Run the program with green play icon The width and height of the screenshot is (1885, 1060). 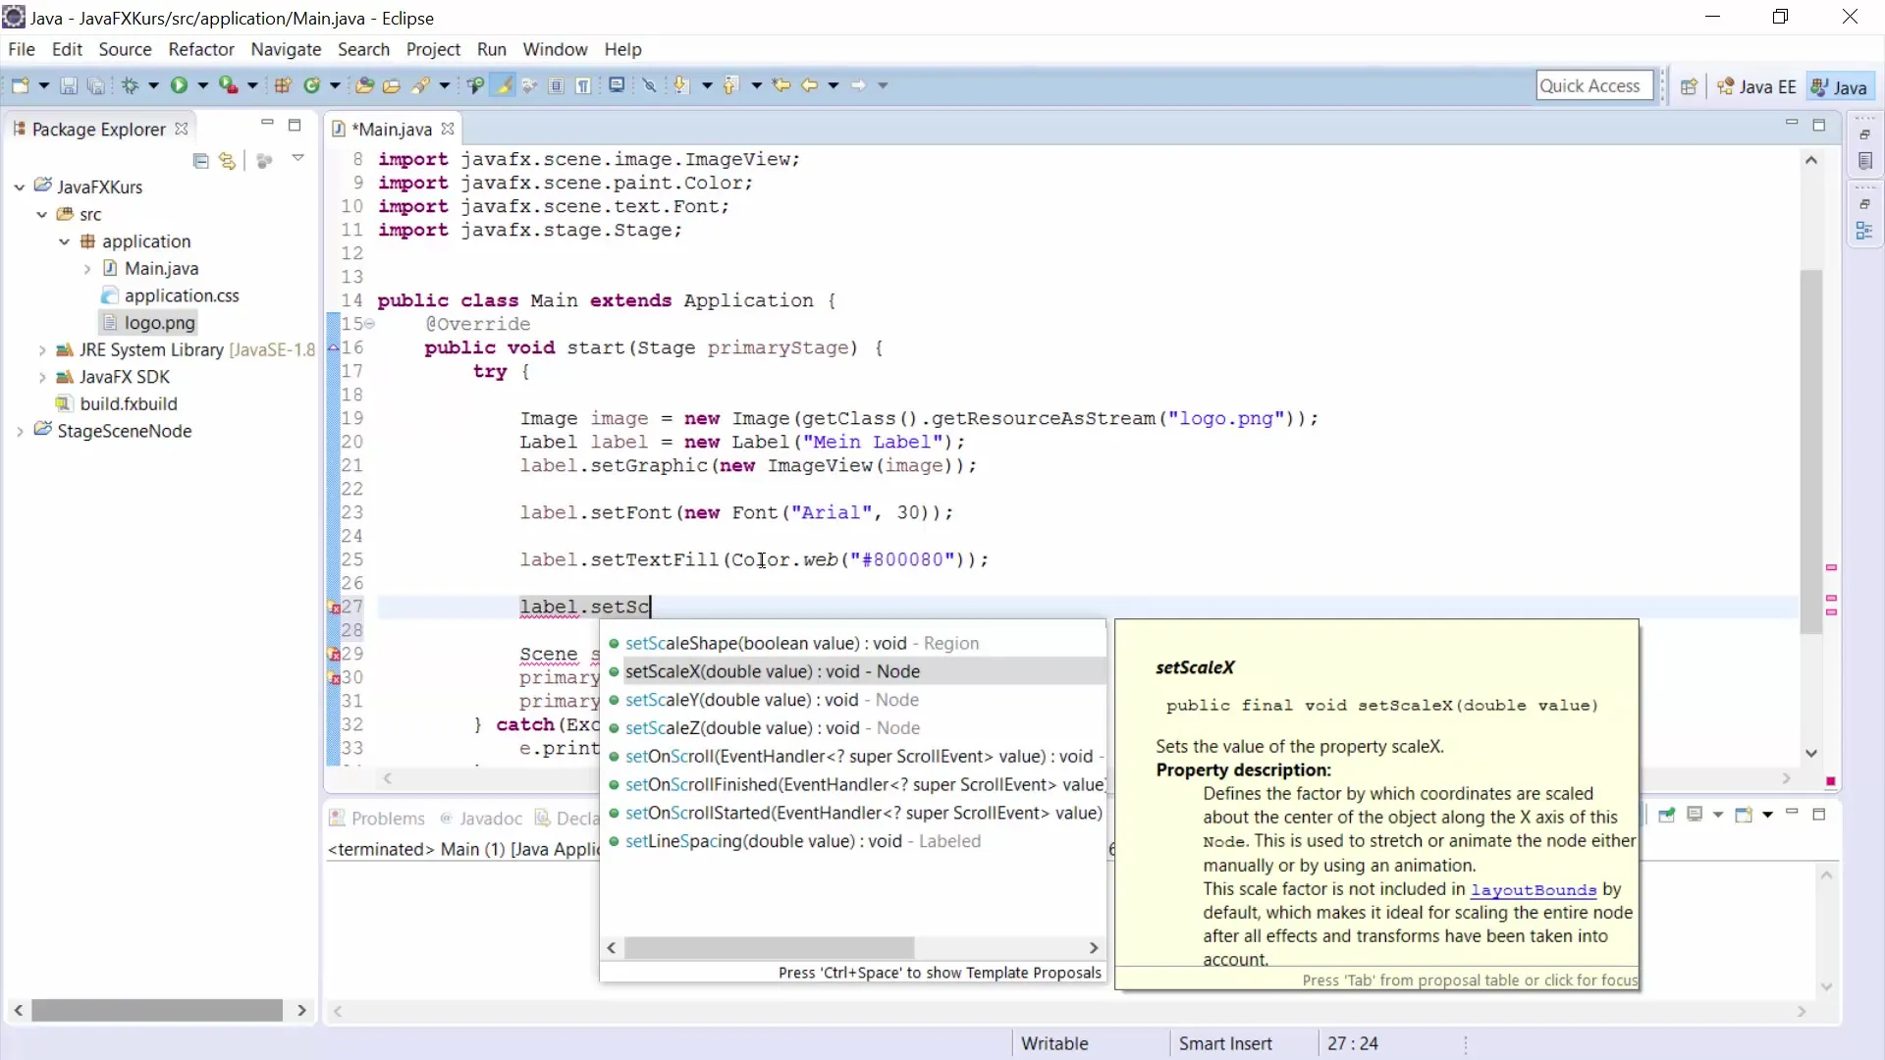(x=179, y=85)
